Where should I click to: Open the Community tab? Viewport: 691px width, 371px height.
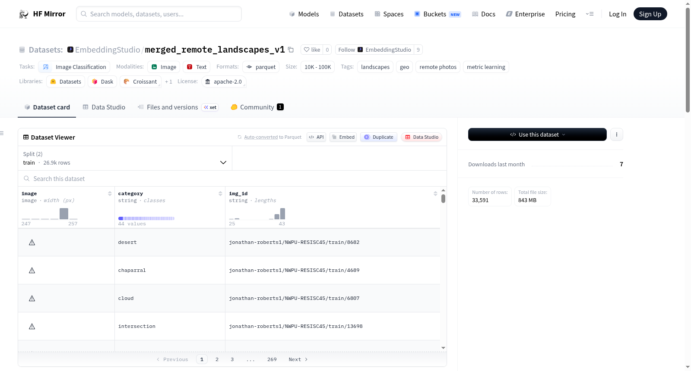pyautogui.click(x=257, y=107)
